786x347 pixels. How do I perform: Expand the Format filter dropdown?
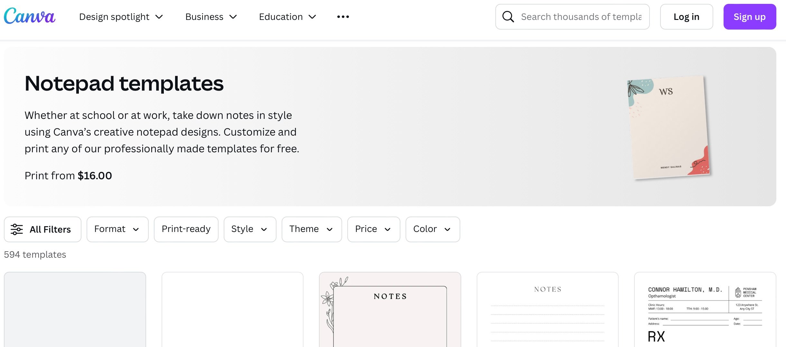click(x=117, y=229)
